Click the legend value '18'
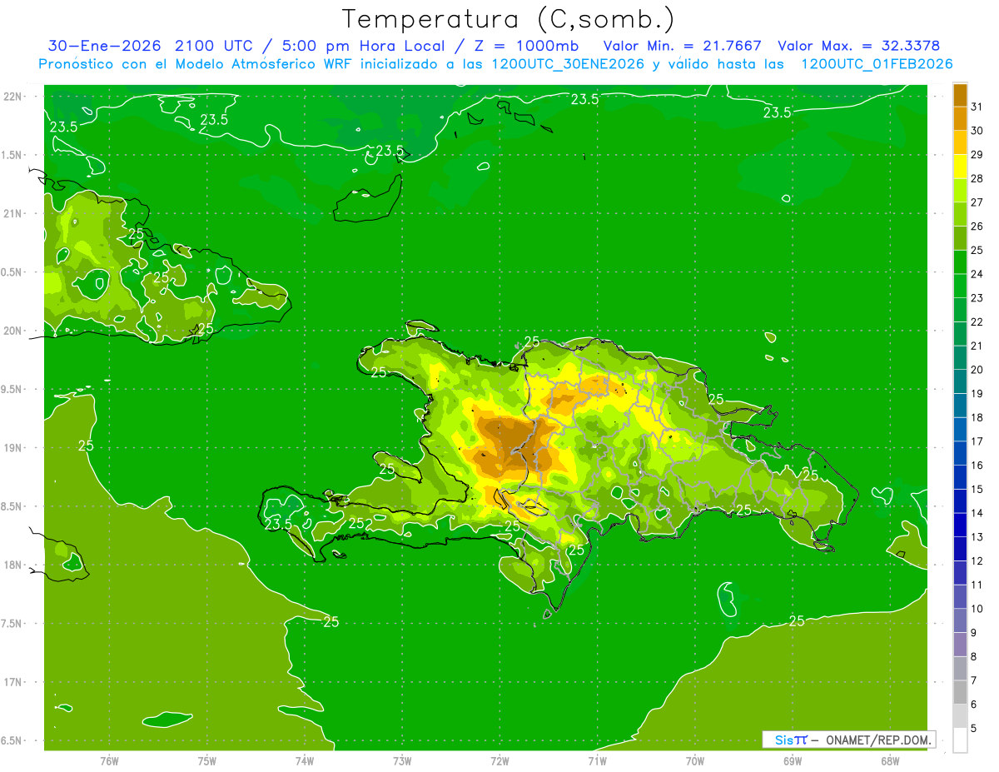This screenshot has width=999, height=772. point(977,418)
